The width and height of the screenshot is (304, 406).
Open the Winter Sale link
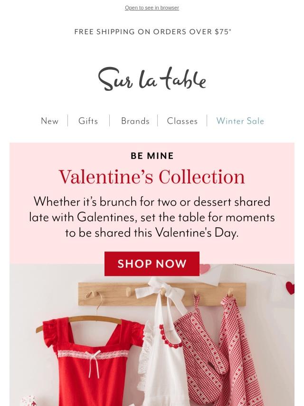[240, 121]
